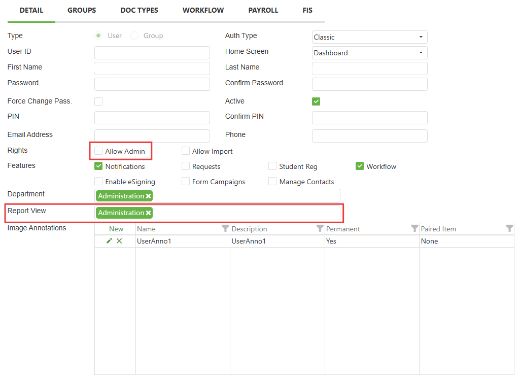This screenshot has height=380, width=520.
Task: Disable the Notifications feature
Action: (98, 166)
